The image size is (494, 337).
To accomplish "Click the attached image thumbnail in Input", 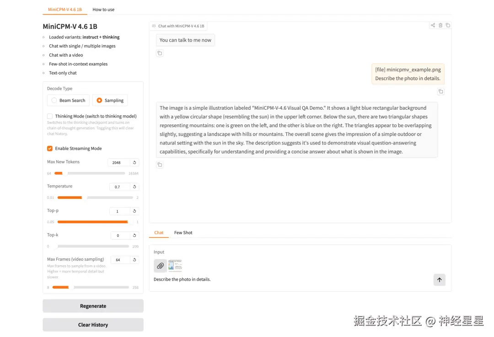I will click(x=175, y=266).
